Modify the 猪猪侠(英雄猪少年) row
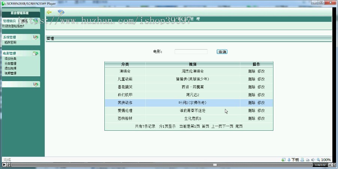This screenshot has width=338, height=169. (261, 79)
